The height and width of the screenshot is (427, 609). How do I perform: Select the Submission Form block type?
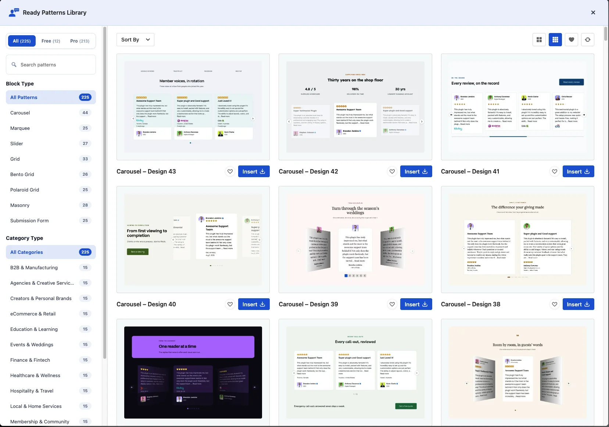(x=51, y=220)
